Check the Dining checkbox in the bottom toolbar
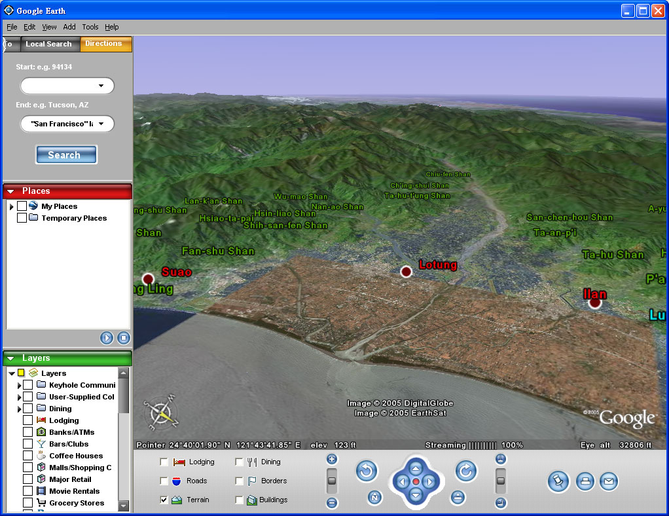This screenshot has width=669, height=516. coord(239,462)
